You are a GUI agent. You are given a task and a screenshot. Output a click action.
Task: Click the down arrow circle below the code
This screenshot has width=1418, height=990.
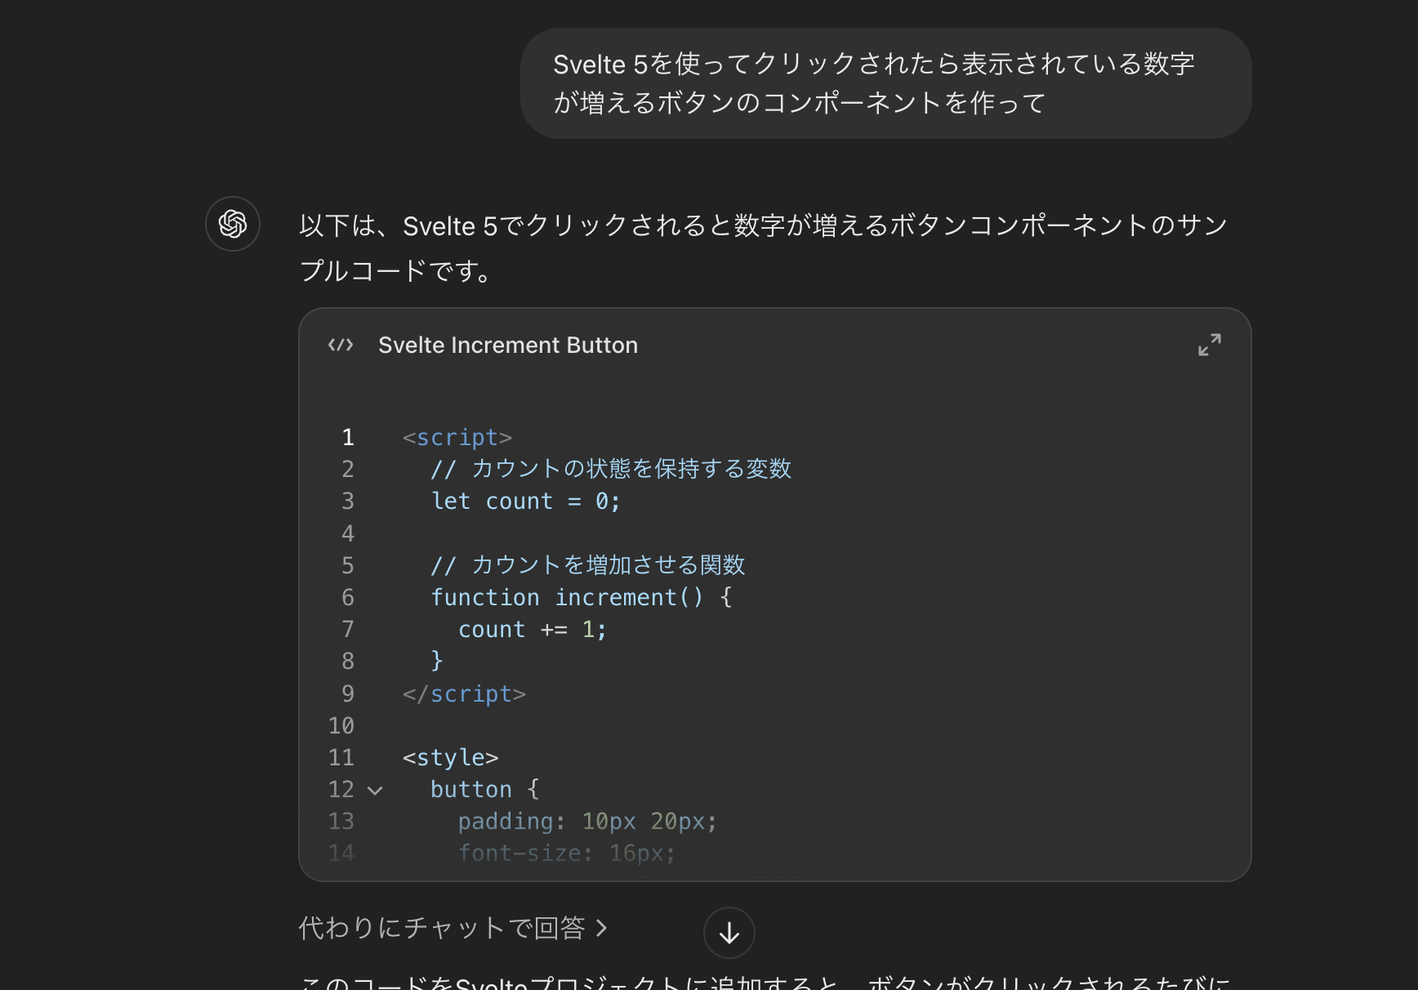pos(729,932)
